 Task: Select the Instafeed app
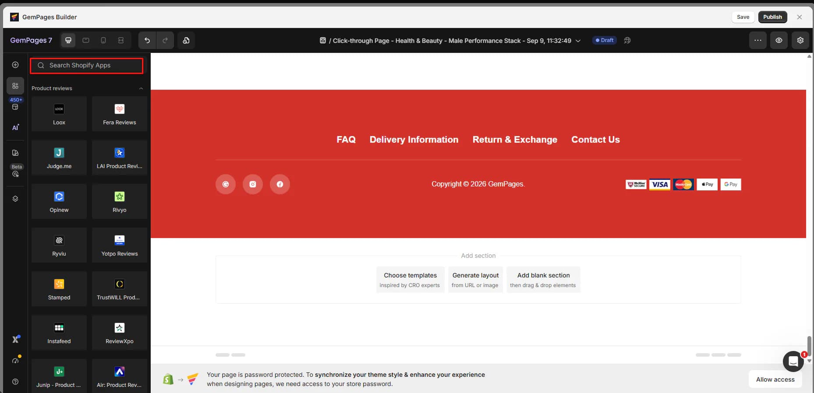click(x=59, y=333)
